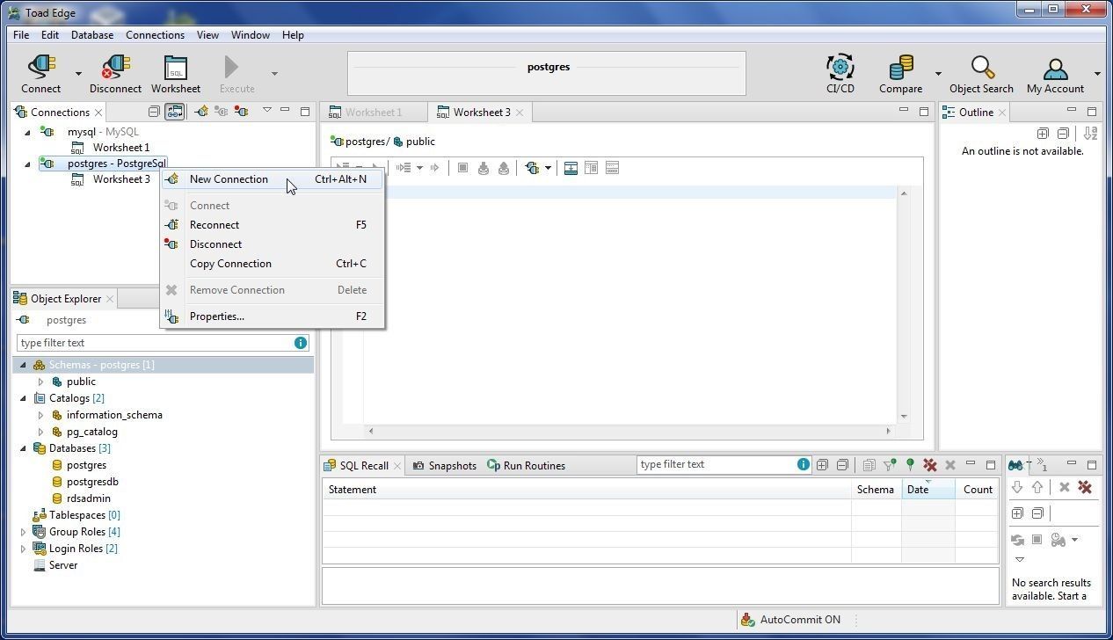
Task: Click the info icon in SQL Recall filter
Action: tap(804, 464)
